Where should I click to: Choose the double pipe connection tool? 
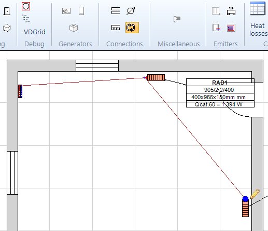point(116,10)
